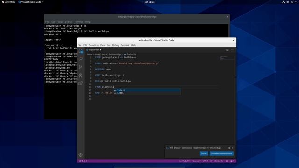299x168 pixels.
Task: Open the VS Code File menu
Action: point(79,45)
